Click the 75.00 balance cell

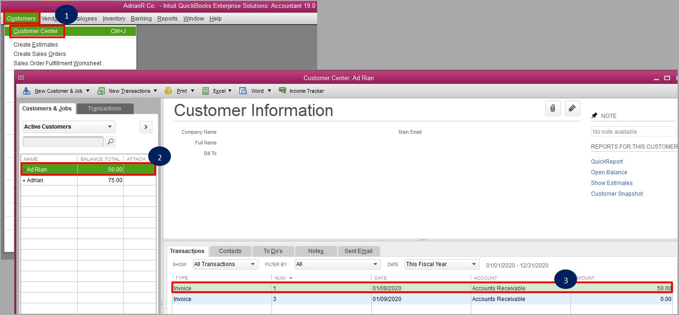[x=101, y=180]
